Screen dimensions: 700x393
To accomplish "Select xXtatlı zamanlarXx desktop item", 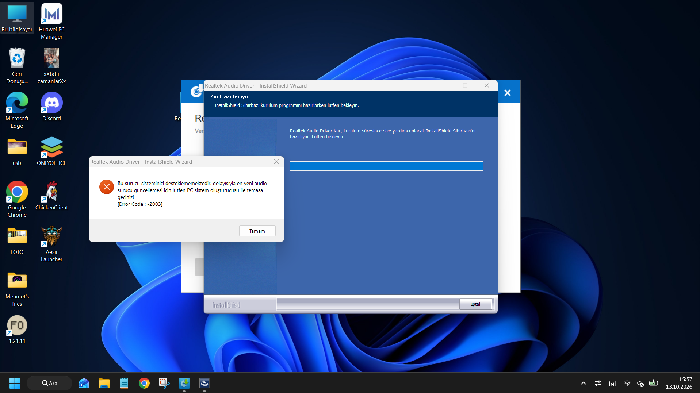I will [x=51, y=66].
